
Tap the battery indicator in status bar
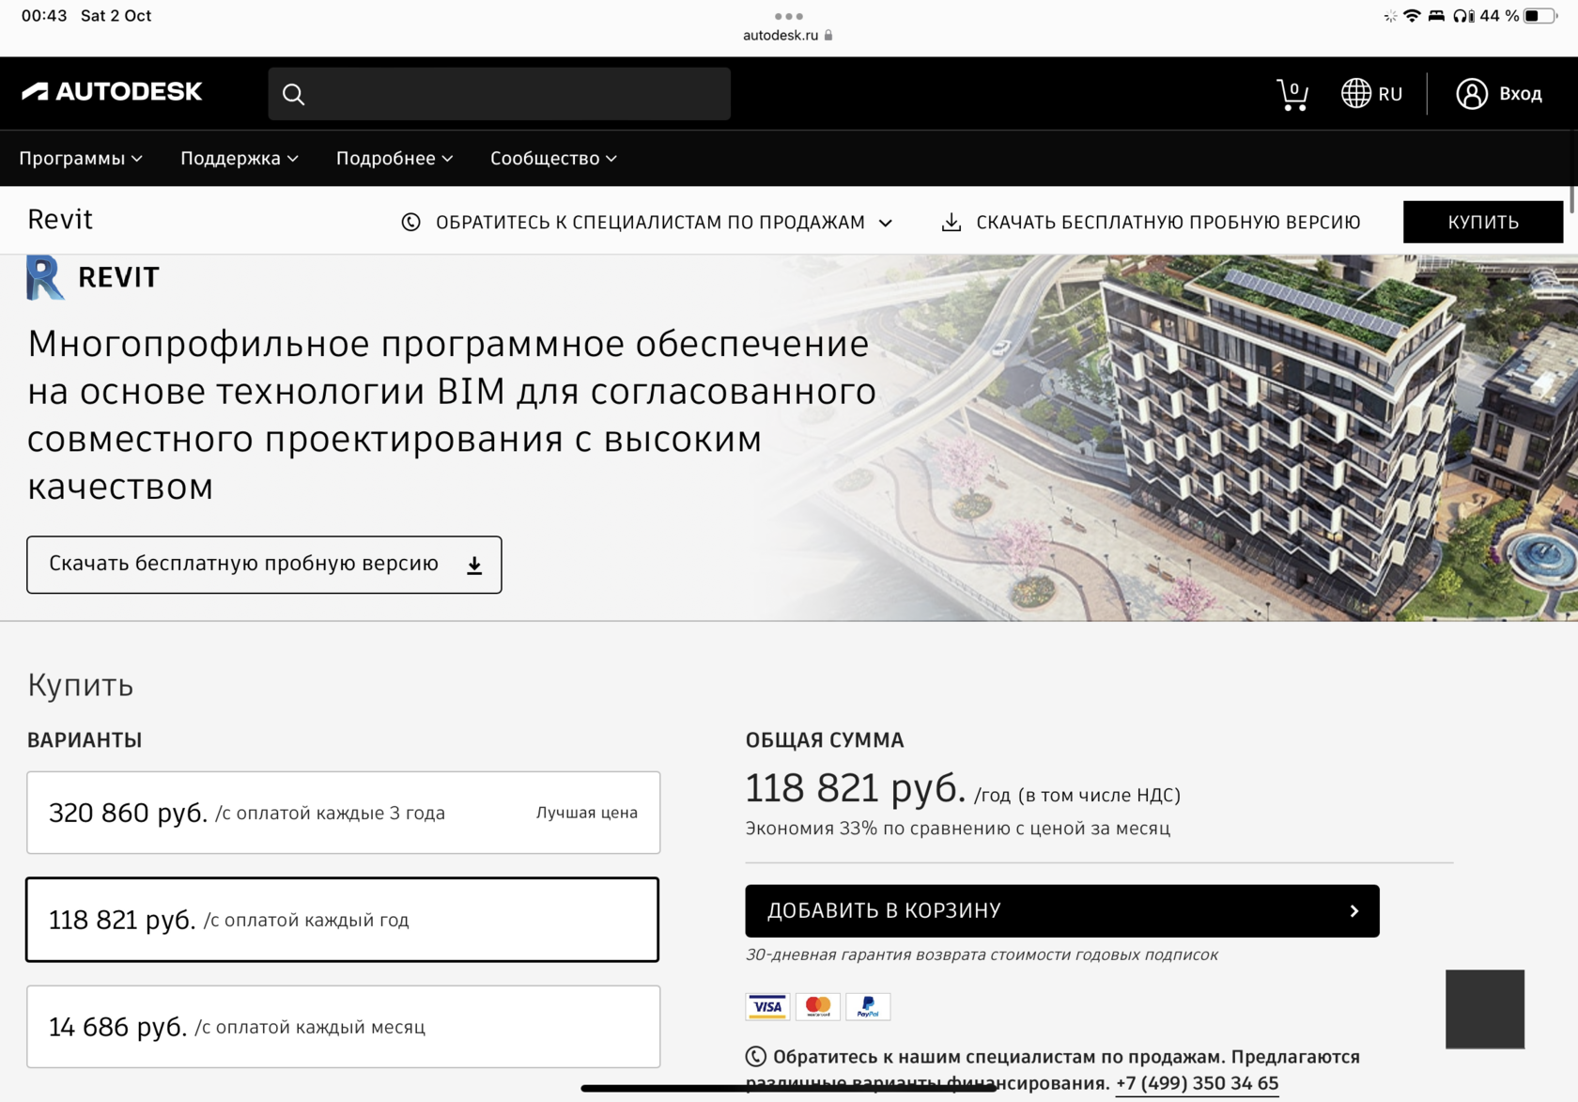coord(1540,16)
